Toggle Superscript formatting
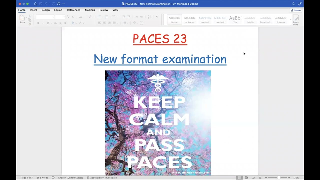This screenshot has width=320, height=180. (x=65, y=23)
